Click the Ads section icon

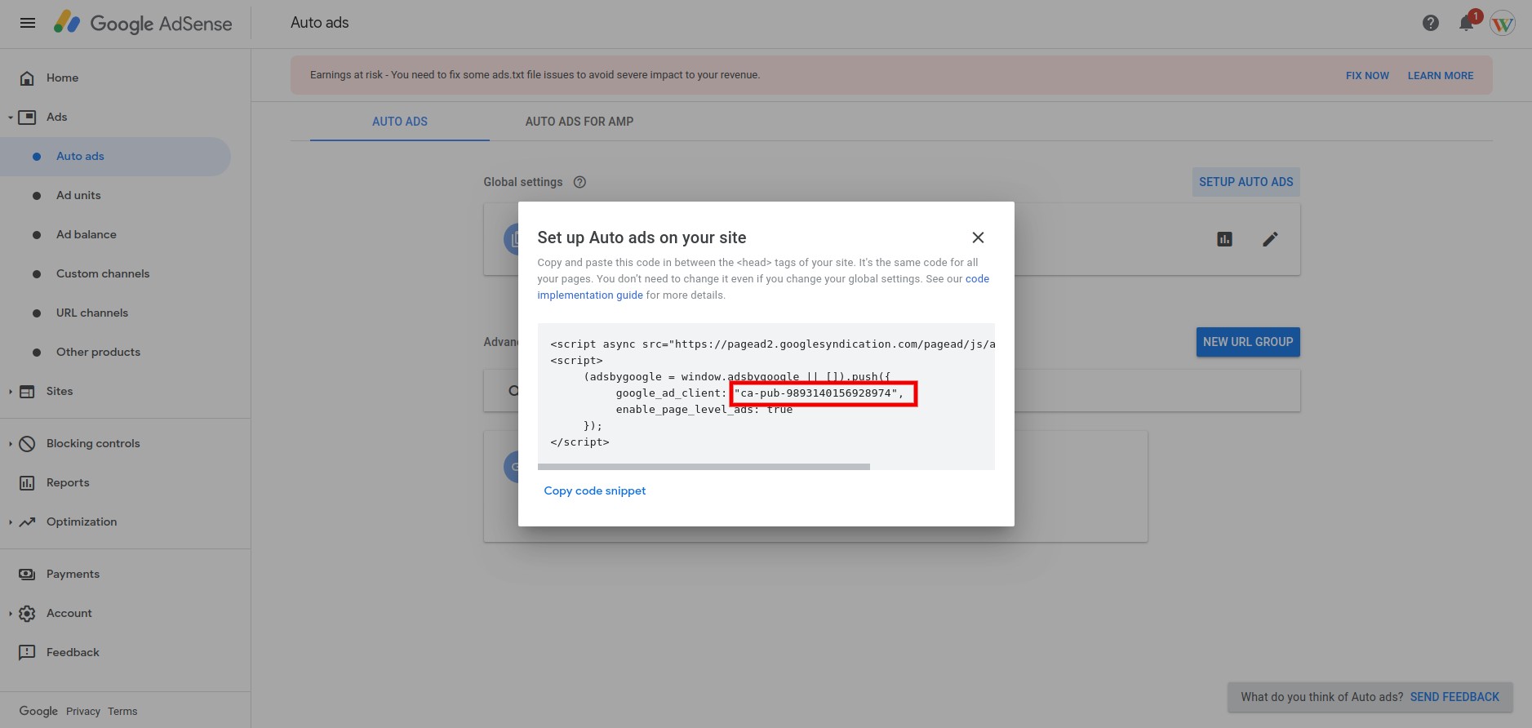pyautogui.click(x=27, y=118)
